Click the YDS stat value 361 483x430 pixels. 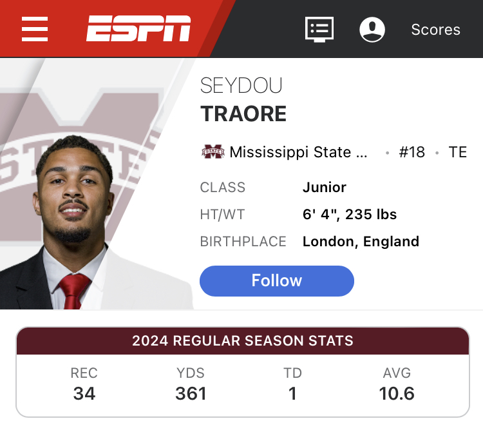[191, 394]
